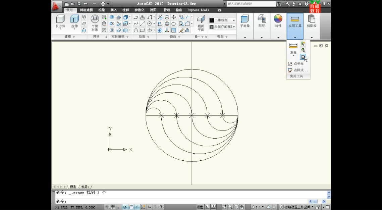Switch to the 网格建模 ribbon tab
The image size is (382, 210).
tap(87, 10)
